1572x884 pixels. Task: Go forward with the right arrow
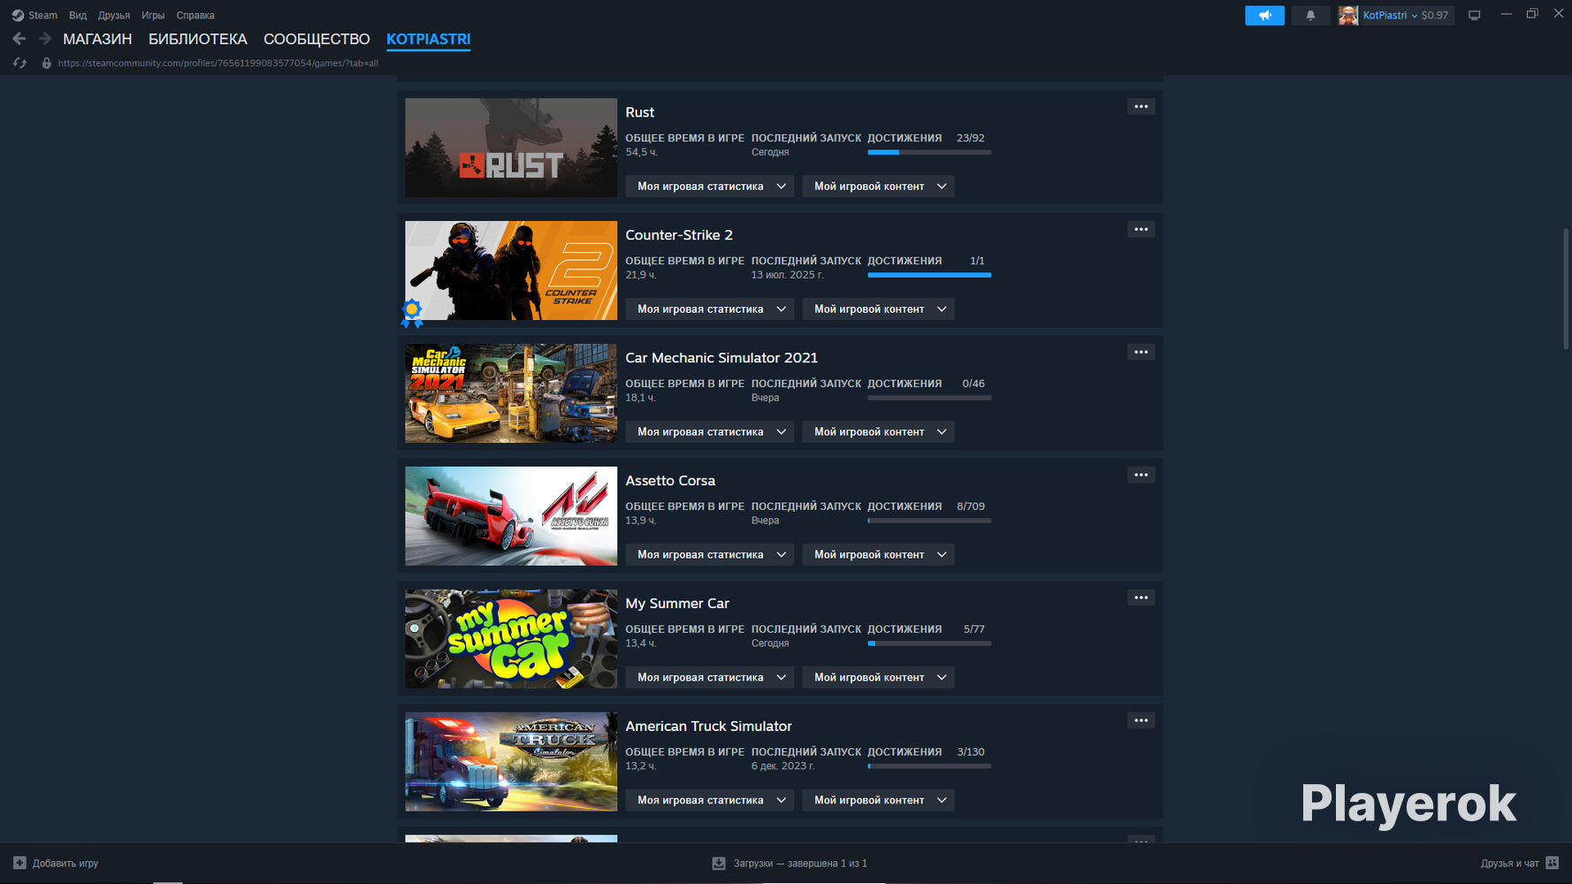45,39
